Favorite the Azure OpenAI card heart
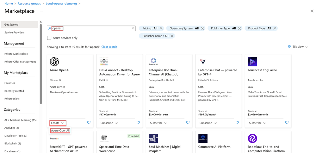This screenshot has width=316, height=153. click(89, 122)
